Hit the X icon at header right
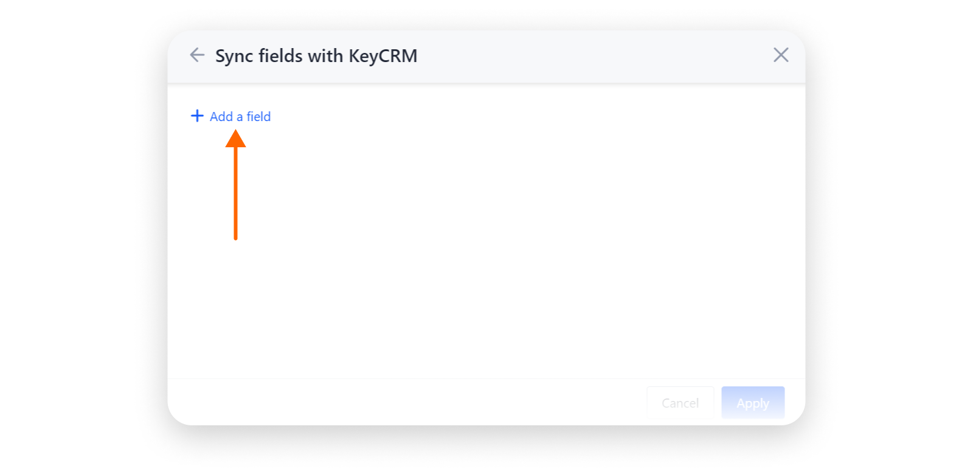This screenshot has width=973, height=474. [x=781, y=55]
